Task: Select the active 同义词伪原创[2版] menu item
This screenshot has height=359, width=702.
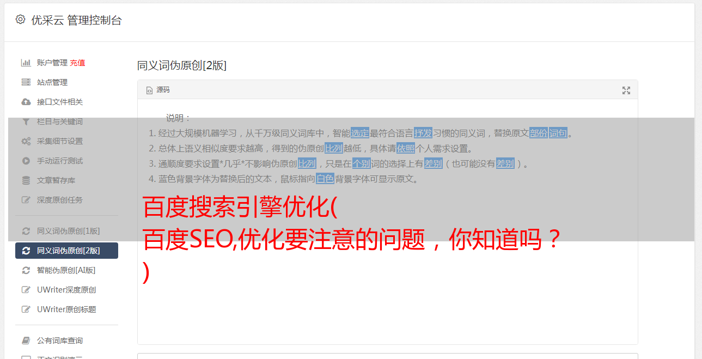Action: (x=66, y=251)
